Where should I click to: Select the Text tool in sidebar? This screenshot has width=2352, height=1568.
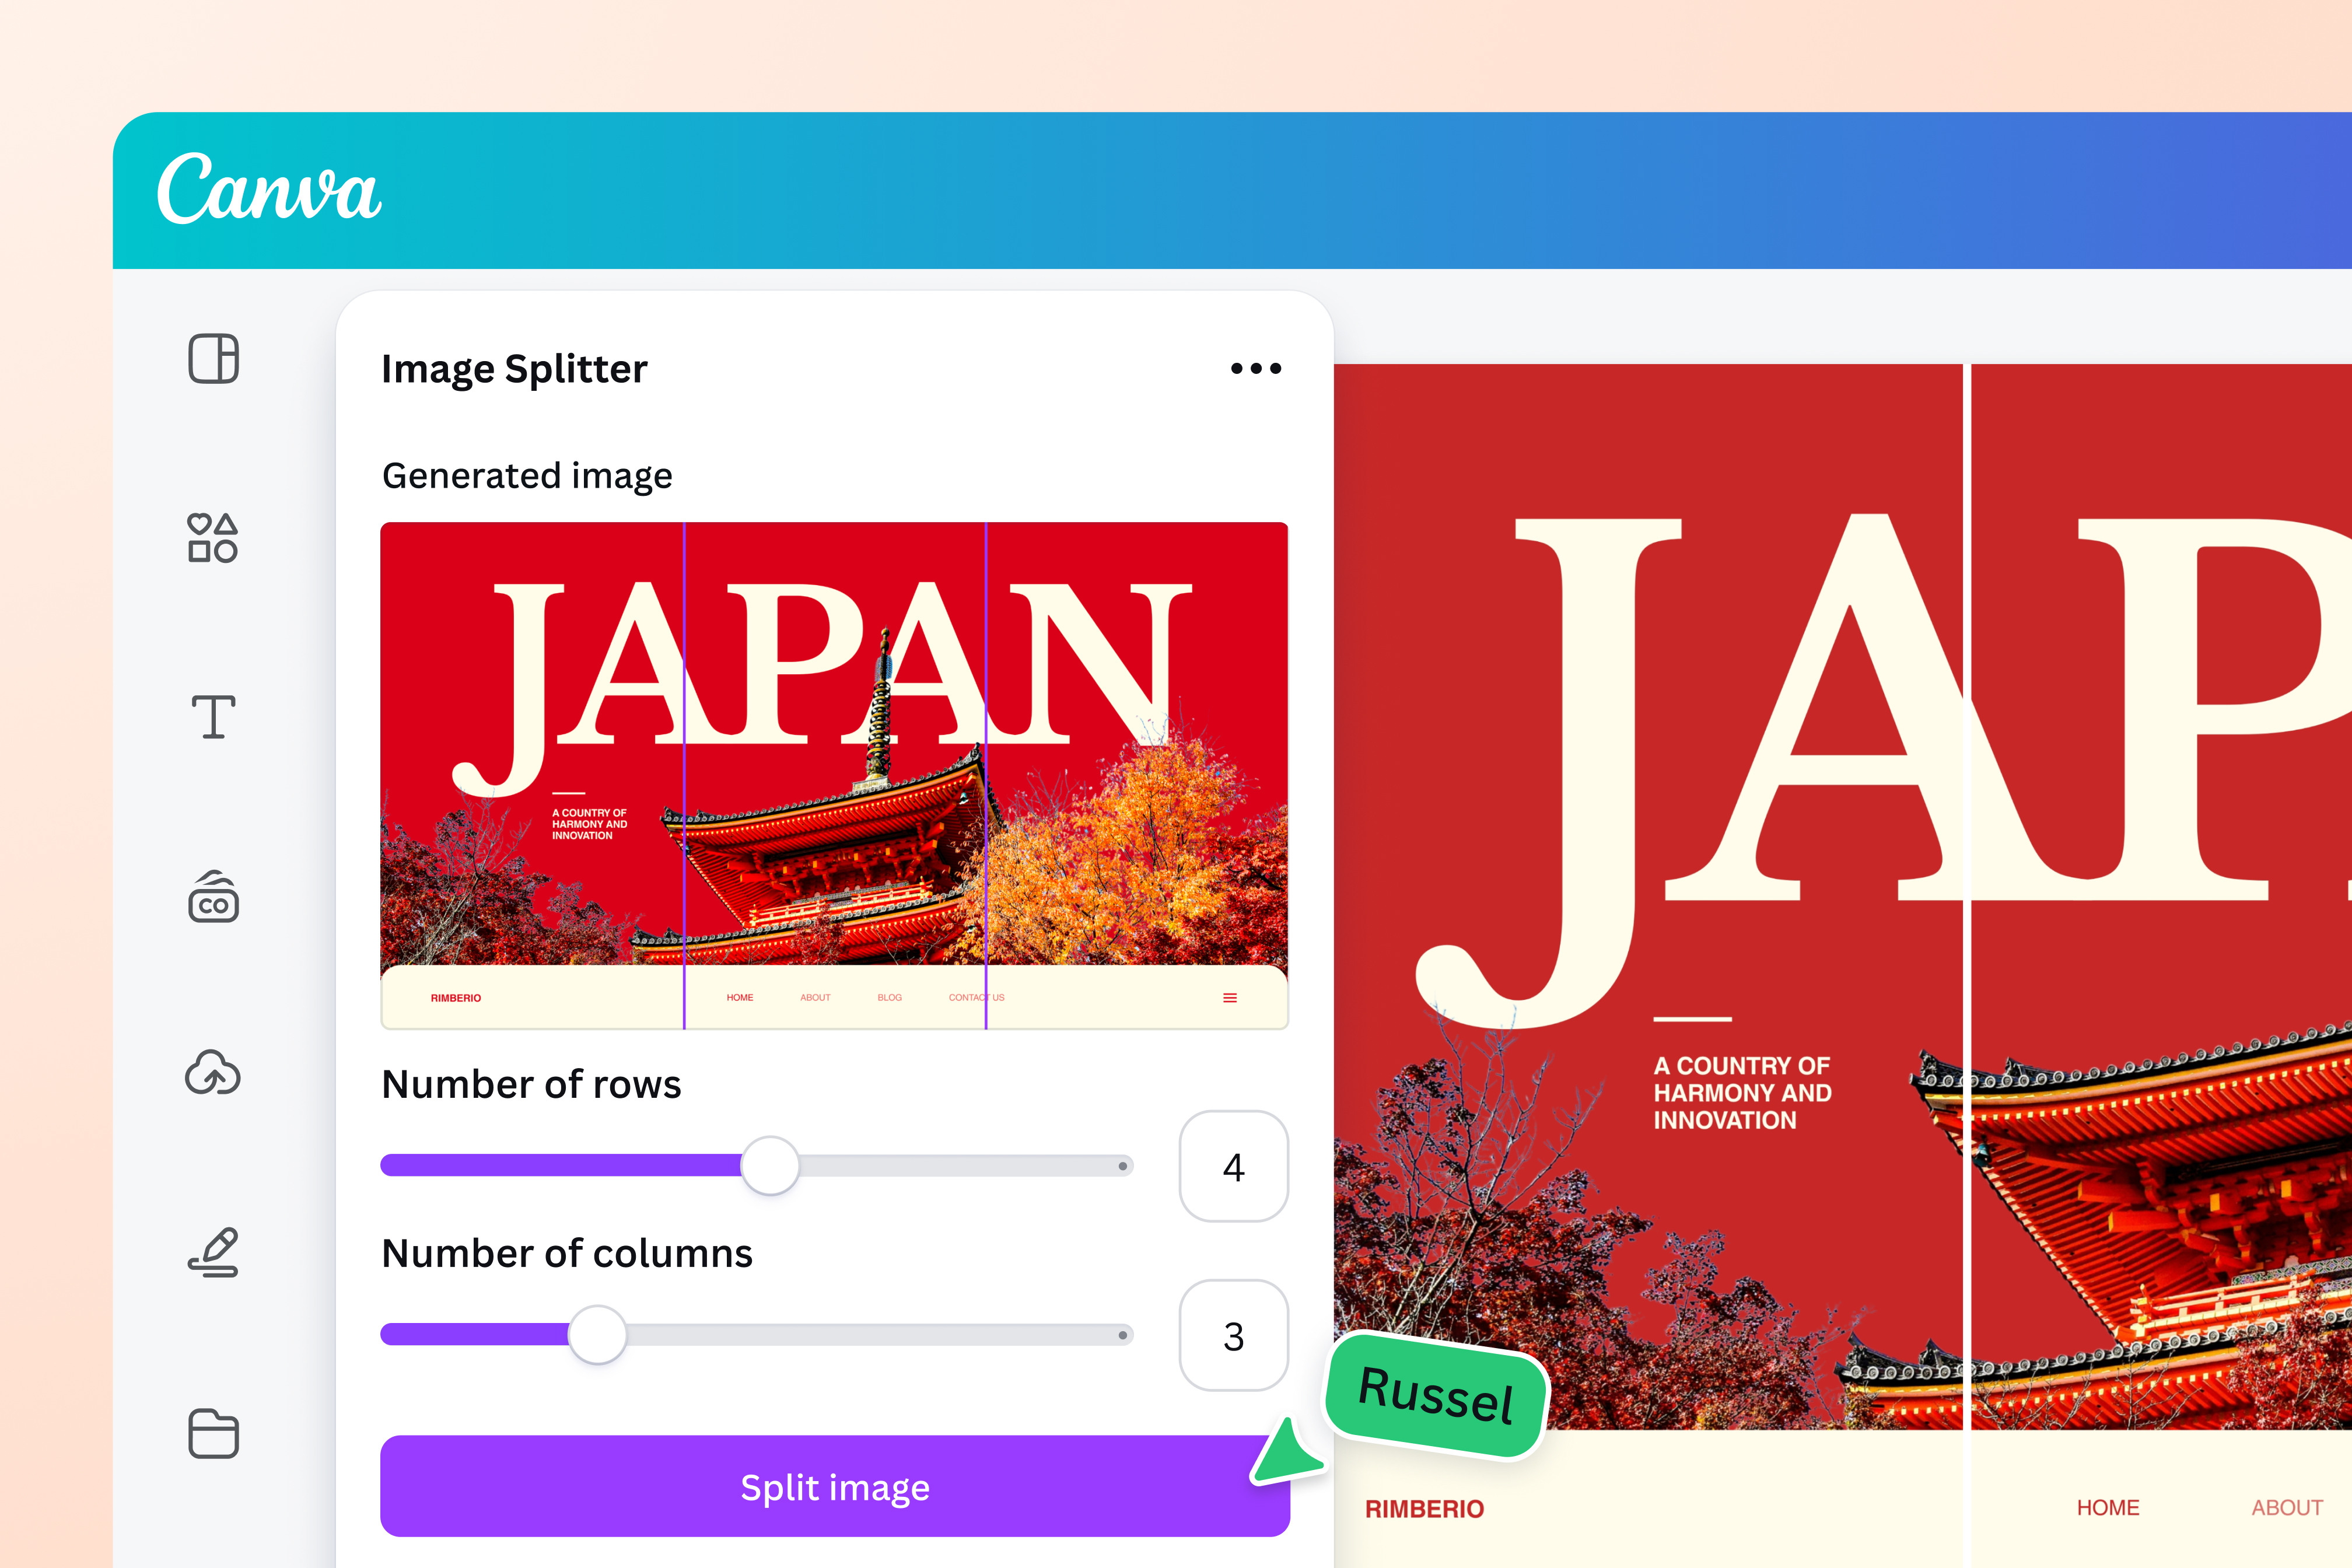pyautogui.click(x=213, y=717)
